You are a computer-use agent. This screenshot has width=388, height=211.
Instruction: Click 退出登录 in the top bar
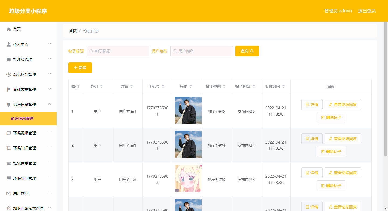(367, 11)
